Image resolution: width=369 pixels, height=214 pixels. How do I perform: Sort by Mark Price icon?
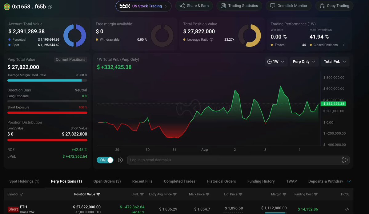point(207,195)
